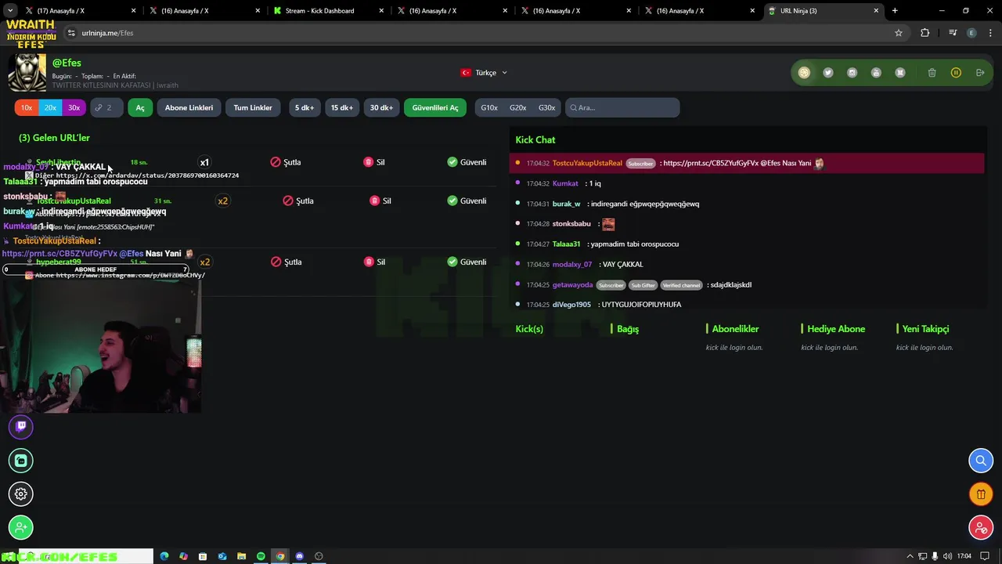Open the Türkçe language dropdown

(x=485, y=73)
